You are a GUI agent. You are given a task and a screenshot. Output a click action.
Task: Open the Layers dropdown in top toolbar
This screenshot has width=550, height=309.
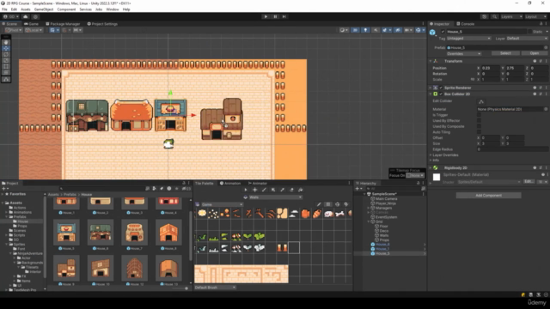tap(511, 16)
